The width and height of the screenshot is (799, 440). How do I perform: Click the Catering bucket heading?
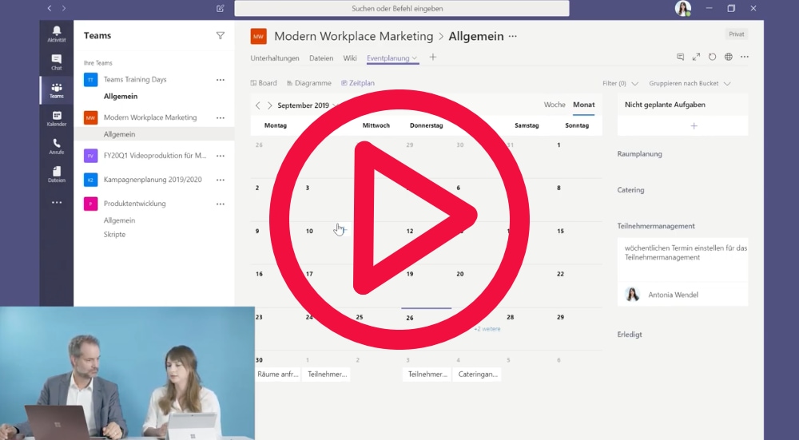tap(631, 190)
